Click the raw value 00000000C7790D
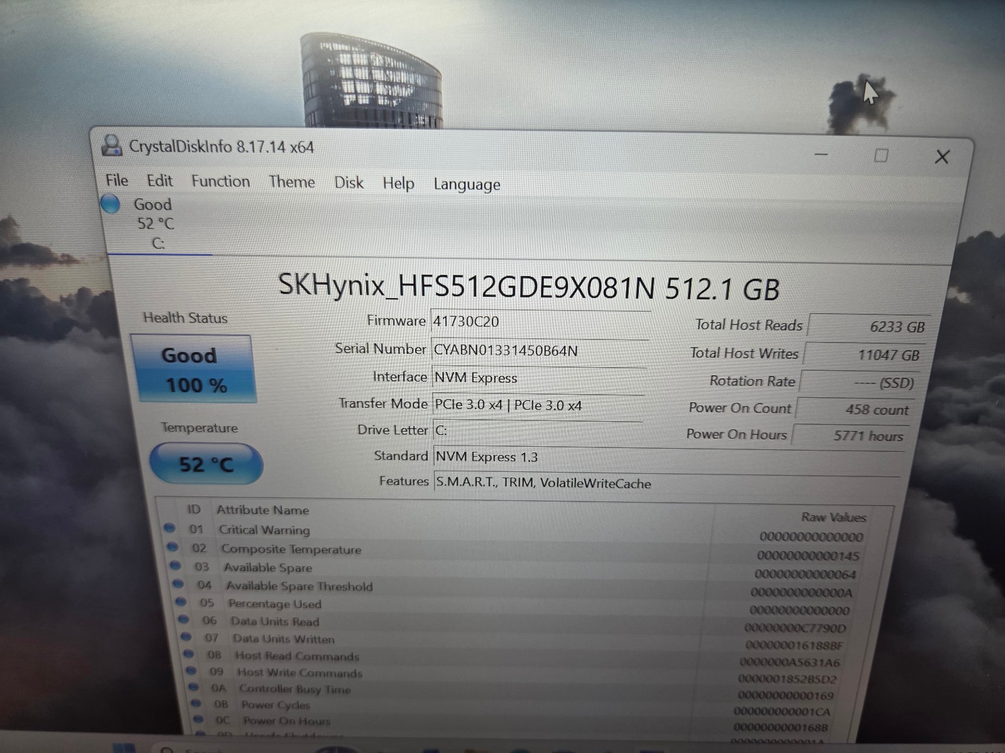The height and width of the screenshot is (753, 1005). tap(795, 628)
